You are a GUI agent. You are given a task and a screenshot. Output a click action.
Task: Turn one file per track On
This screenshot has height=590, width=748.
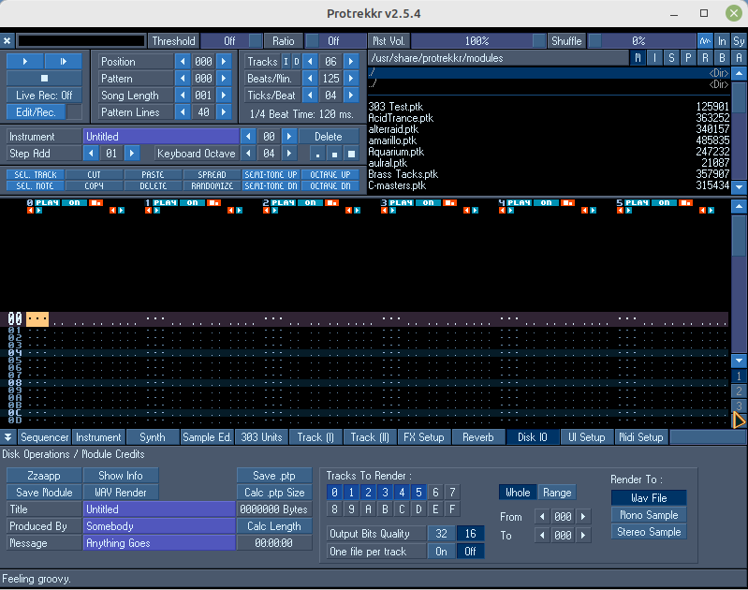pyautogui.click(x=441, y=552)
